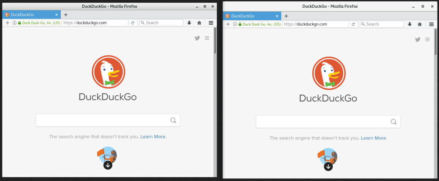Click the down arrow circle in right window

coord(328,166)
